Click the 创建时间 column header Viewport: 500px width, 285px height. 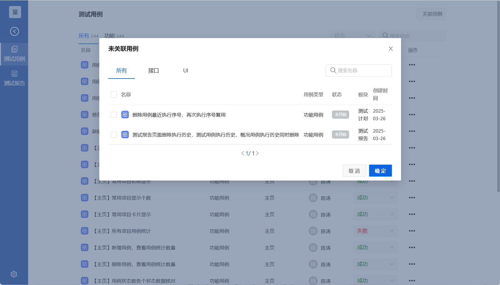click(x=380, y=94)
